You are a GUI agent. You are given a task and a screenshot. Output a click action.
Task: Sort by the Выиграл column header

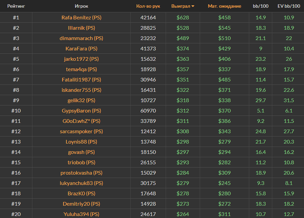click(183, 6)
